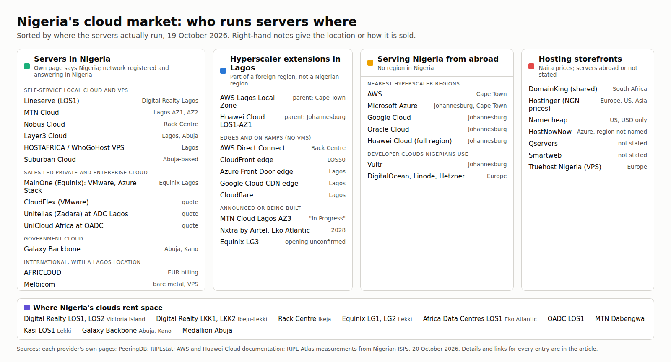Select Nxtra by Airtel, Eko Atlantic
671x362 pixels.
[283, 230]
